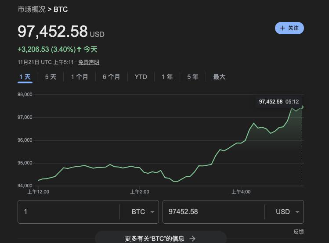This screenshot has width=329, height=243.
Task: Click the 上午4:00 time label
Action: (x=241, y=192)
